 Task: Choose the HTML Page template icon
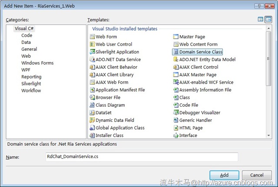click(x=176, y=128)
